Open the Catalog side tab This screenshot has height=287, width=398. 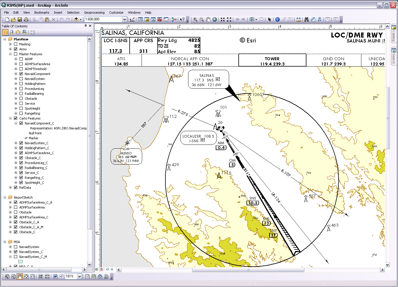(394, 33)
